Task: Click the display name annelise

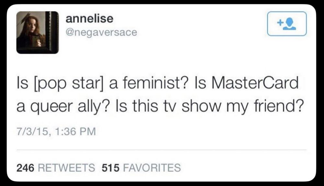Action: tap(89, 19)
